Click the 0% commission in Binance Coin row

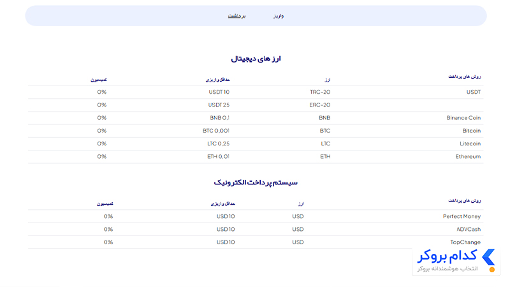(102, 118)
